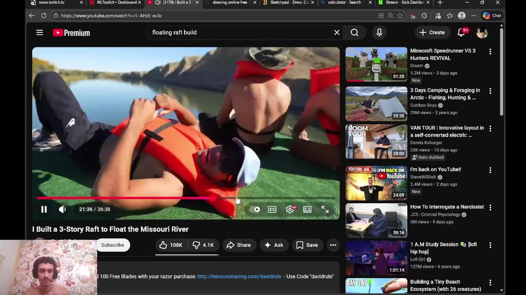Mute the video volume
This screenshot has height=295, width=526.
(62, 209)
